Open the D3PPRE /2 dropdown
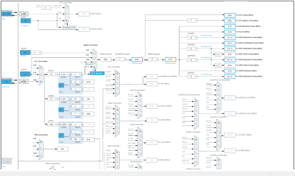The width and height of the screenshot is (295, 176). click(192, 76)
